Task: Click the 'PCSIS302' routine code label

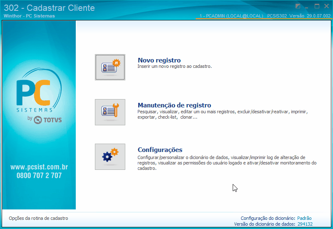Action: [277, 16]
